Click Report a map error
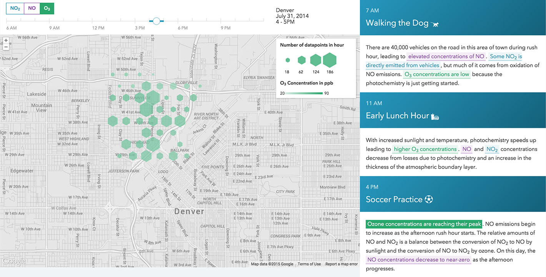Screen dimensions: 546x277 click(x=341, y=264)
